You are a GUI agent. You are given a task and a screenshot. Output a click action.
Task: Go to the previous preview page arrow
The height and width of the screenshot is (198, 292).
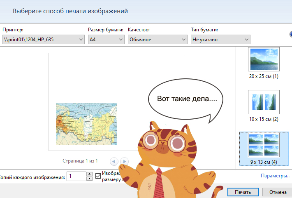pyautogui.click(x=114, y=161)
